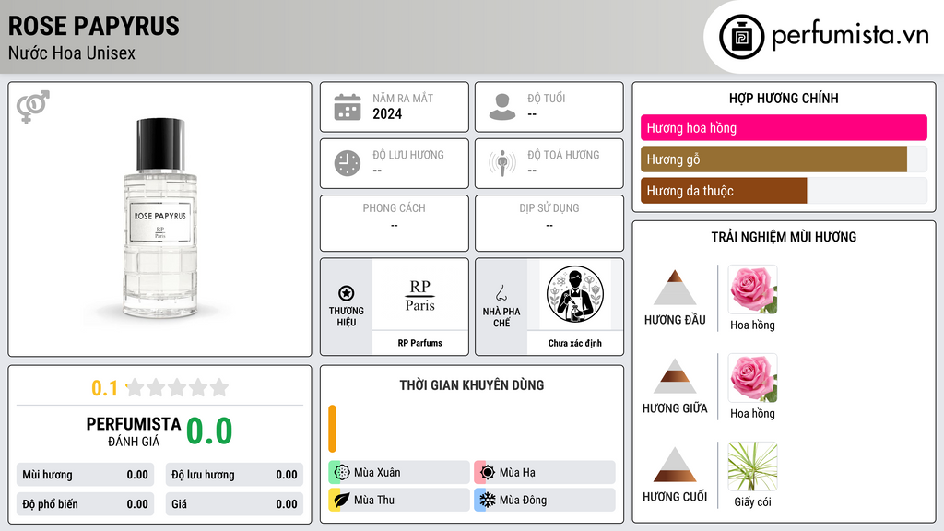Click the papyrus plant image Giấy cói
Screen dimensions: 944x531
coord(752,466)
